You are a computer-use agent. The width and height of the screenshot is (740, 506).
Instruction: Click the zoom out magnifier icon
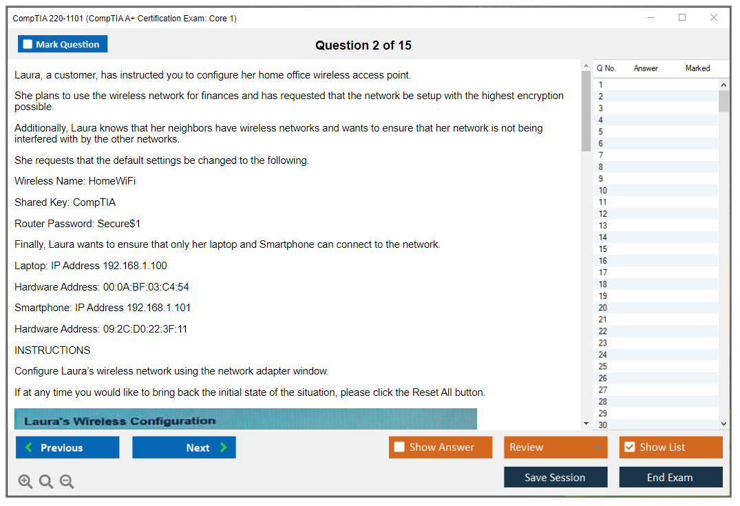point(67,482)
